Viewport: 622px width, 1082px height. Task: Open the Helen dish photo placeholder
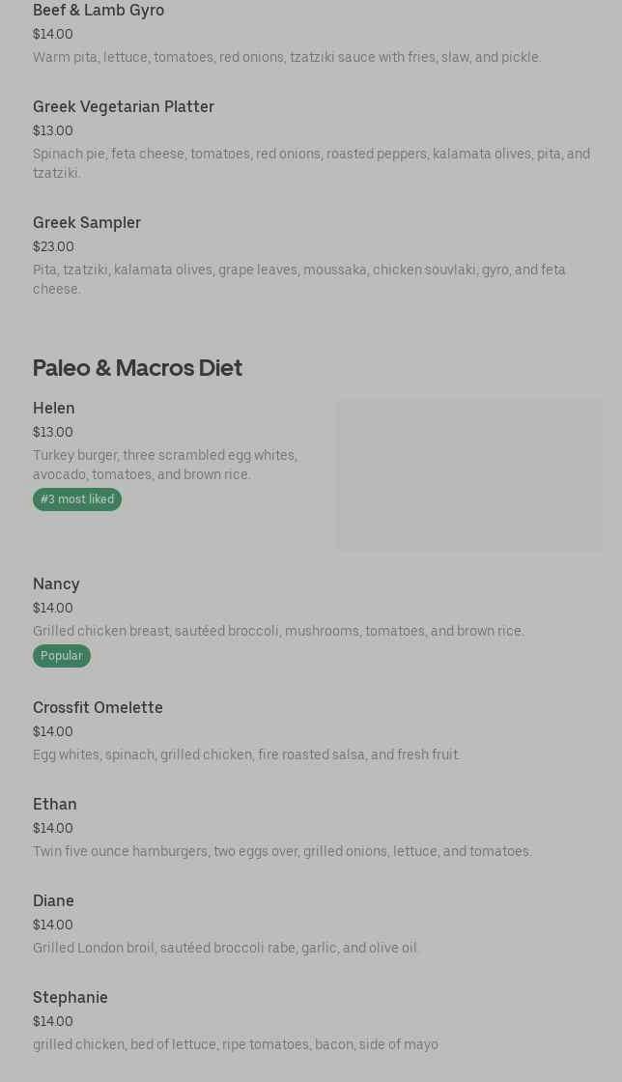(x=468, y=474)
